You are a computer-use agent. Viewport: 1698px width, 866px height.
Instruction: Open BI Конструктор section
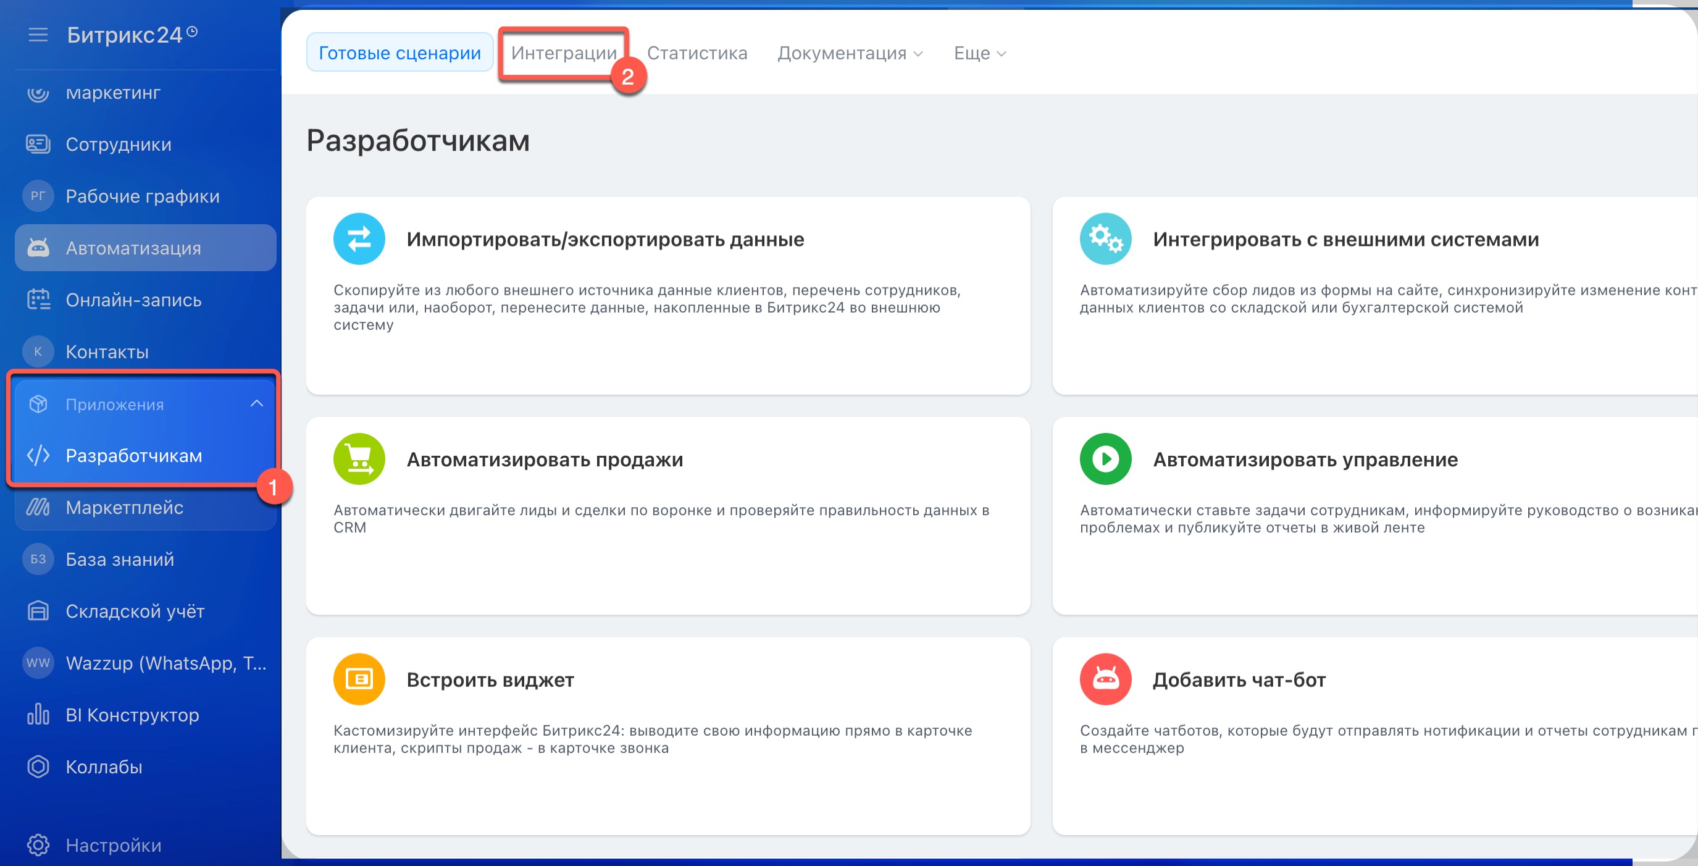[146, 714]
